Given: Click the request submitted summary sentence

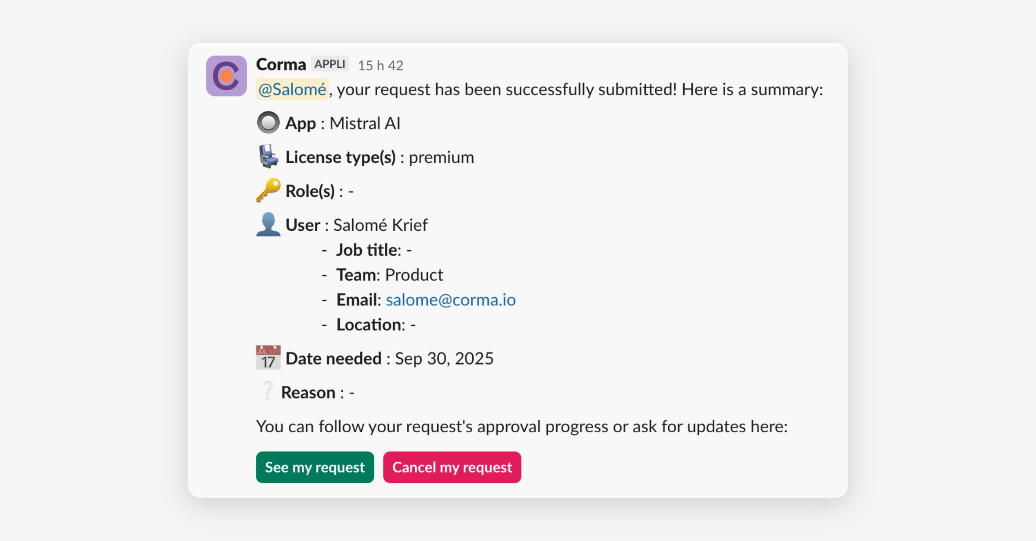Looking at the screenshot, I should tap(579, 90).
